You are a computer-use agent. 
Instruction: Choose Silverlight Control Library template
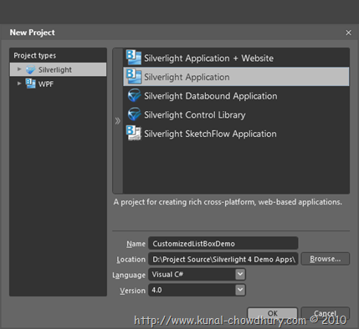click(236, 114)
